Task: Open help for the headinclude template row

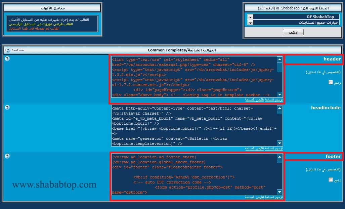Action: (7, 107)
